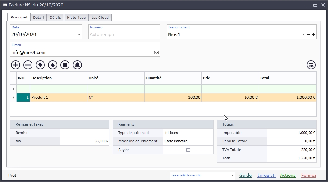
Task: Open the Prénom client dropdown arrow
Action: tap(303, 35)
